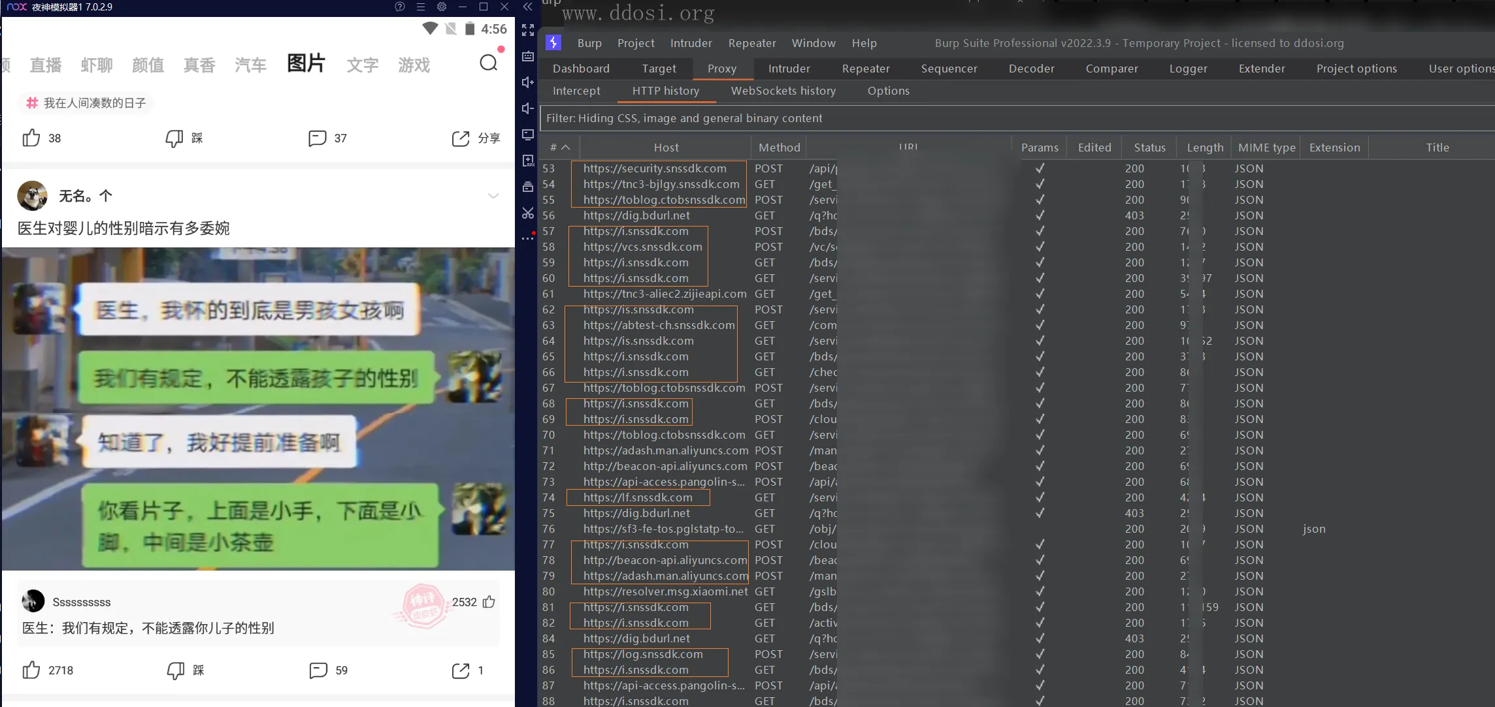Like the first post with 38 likes
Screen dimensions: 1495x707
click(x=31, y=138)
